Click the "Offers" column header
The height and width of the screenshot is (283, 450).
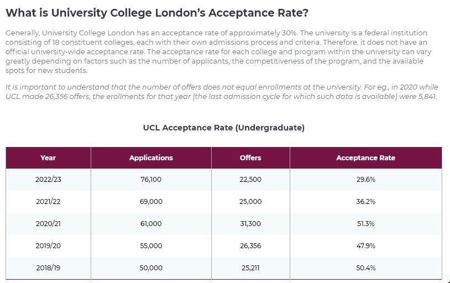click(250, 158)
